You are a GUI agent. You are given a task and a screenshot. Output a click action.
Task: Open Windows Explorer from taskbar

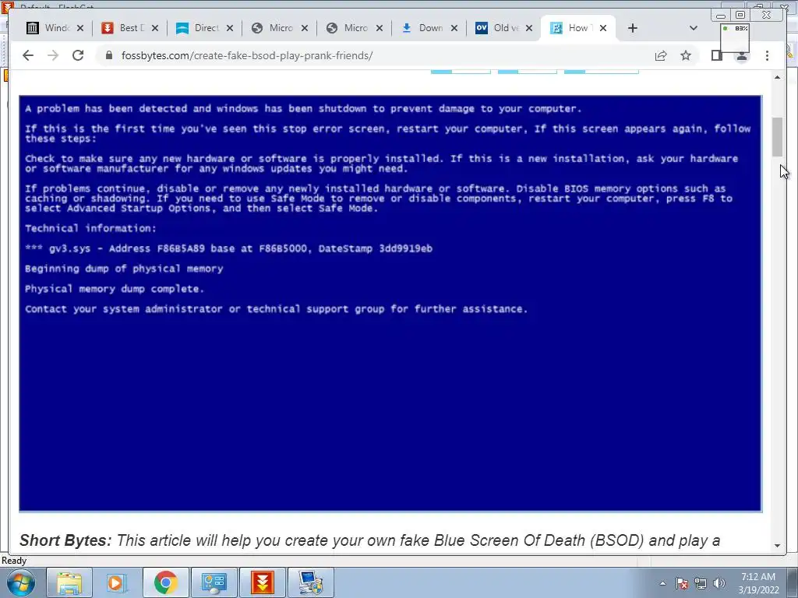tap(69, 582)
